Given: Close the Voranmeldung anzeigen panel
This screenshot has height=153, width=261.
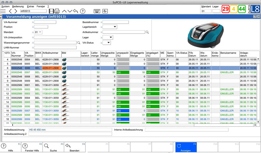Looking at the screenshot, I should point(258,17).
